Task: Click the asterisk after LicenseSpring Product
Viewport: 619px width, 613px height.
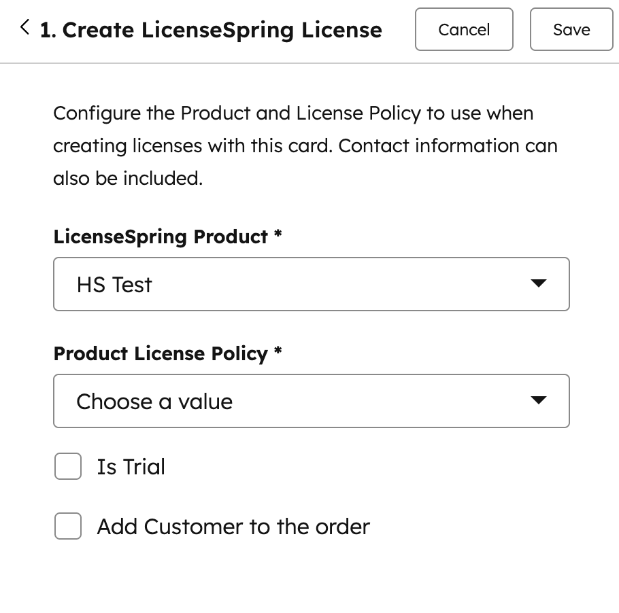Action: (x=278, y=235)
